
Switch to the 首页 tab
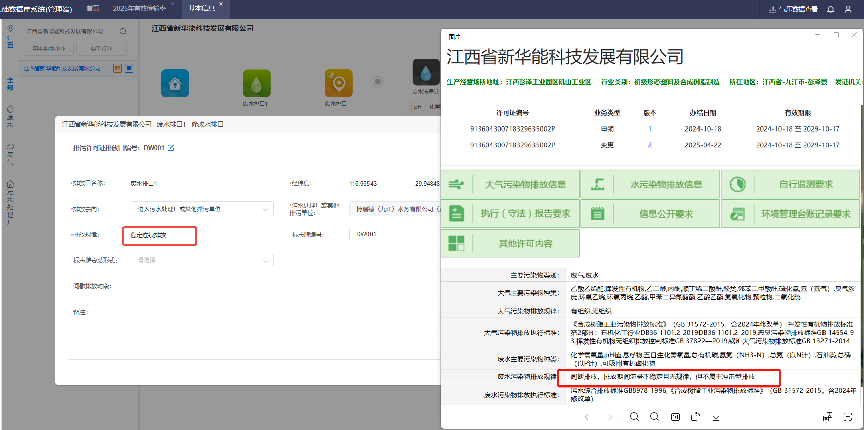(93, 8)
